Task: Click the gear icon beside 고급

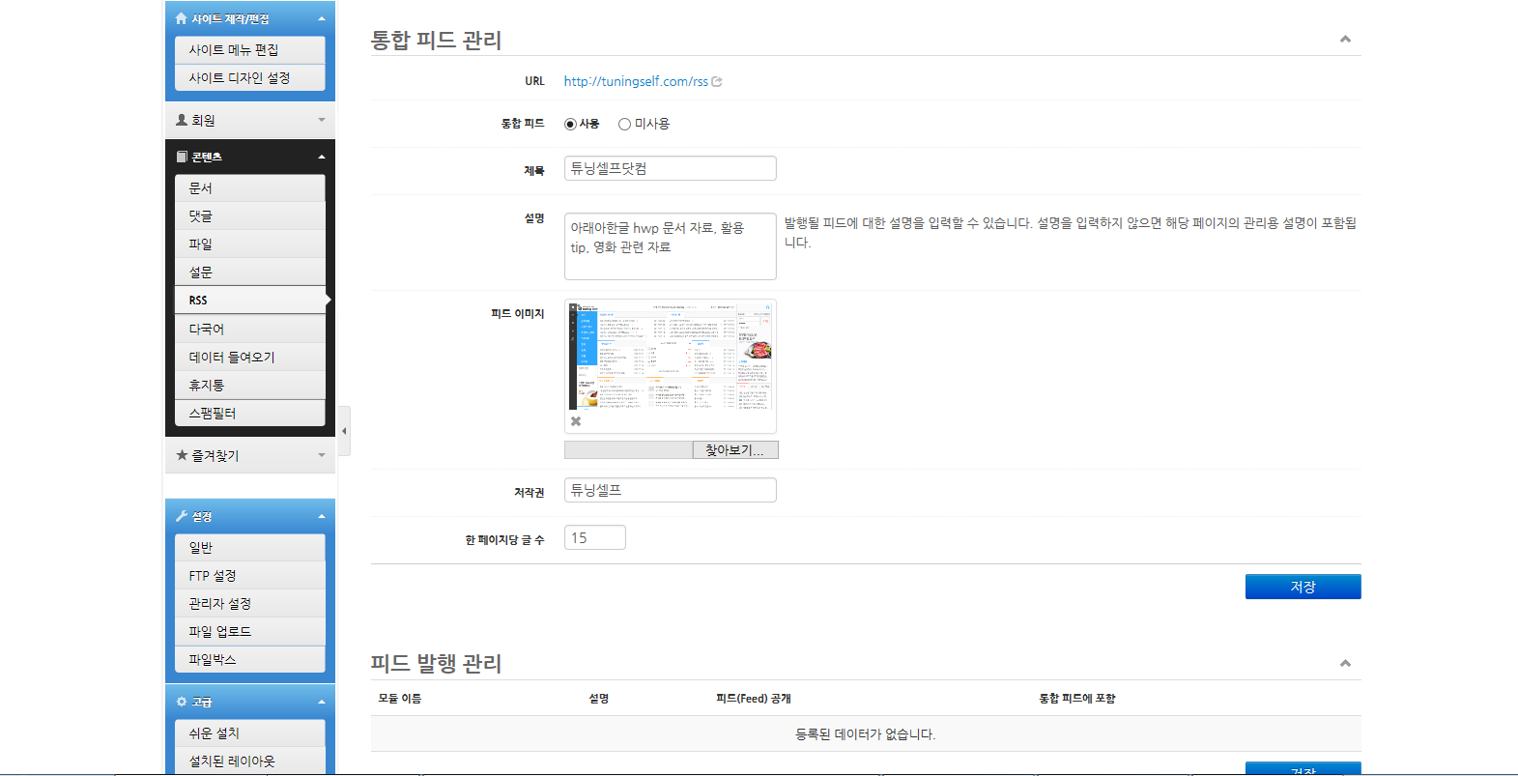Action: (182, 702)
